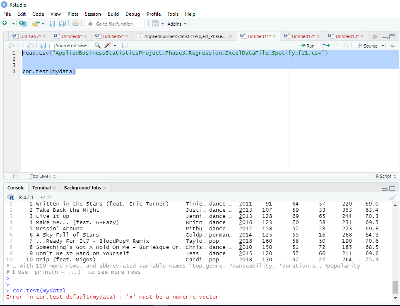
Task: Switch to the Terminal tab
Action: 41,188
